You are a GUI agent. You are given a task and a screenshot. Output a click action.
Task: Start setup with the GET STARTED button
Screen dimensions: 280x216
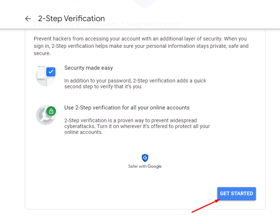point(236,194)
